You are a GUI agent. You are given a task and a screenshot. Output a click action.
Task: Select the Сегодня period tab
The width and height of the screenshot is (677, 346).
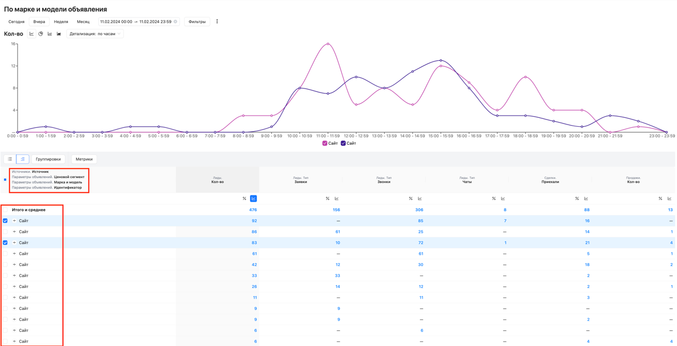click(x=16, y=22)
